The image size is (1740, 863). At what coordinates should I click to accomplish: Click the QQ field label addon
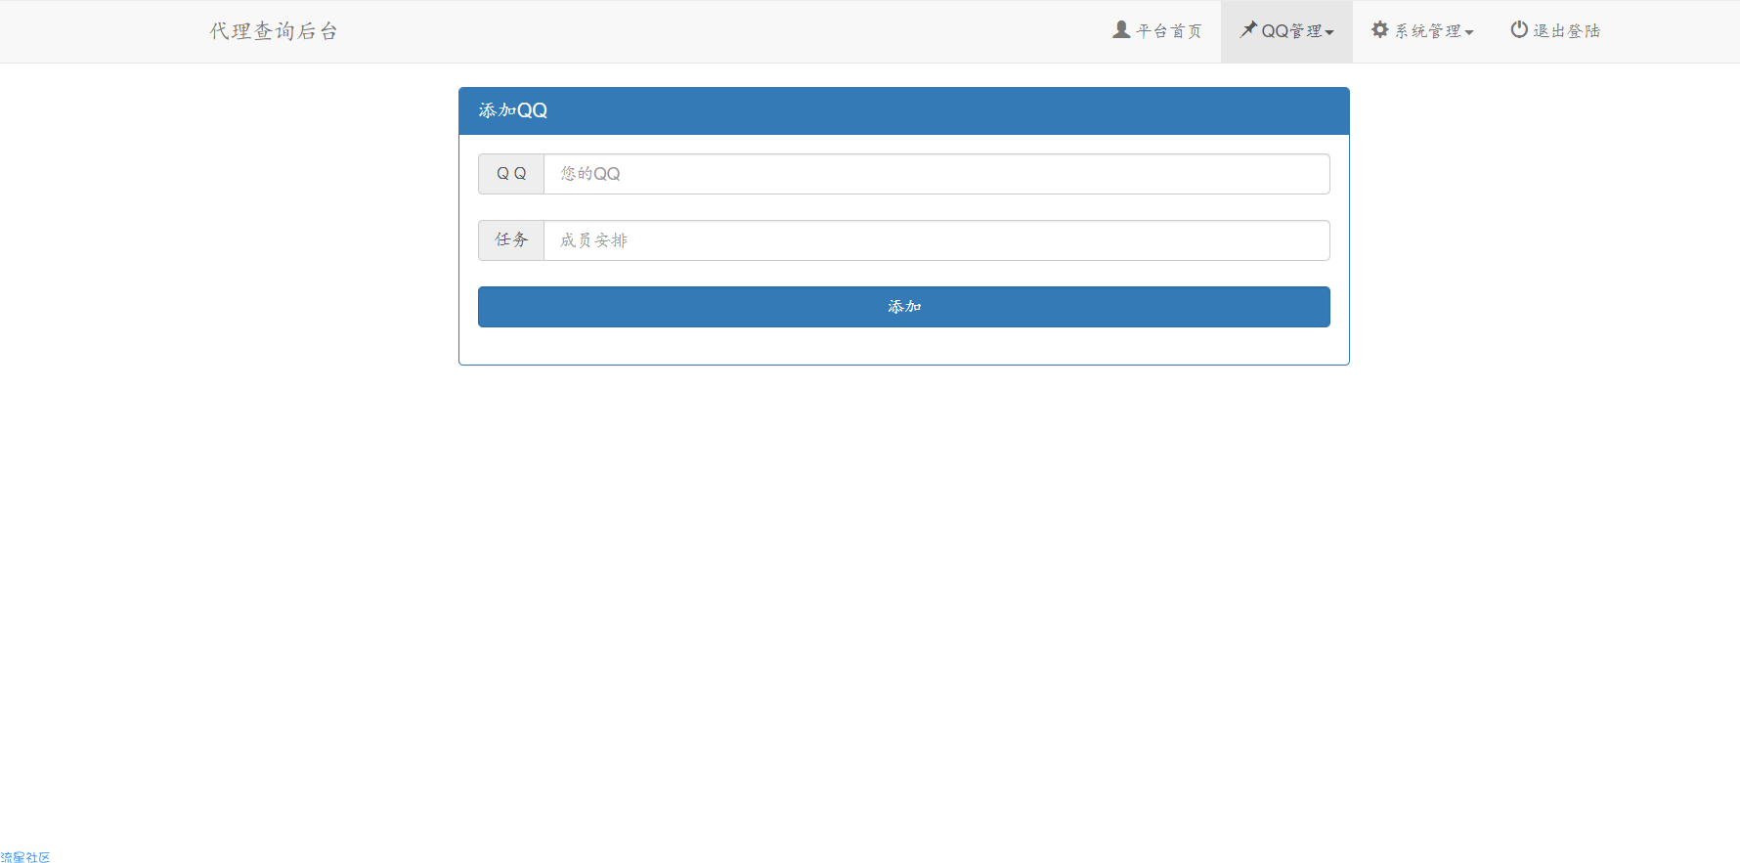pyautogui.click(x=511, y=174)
